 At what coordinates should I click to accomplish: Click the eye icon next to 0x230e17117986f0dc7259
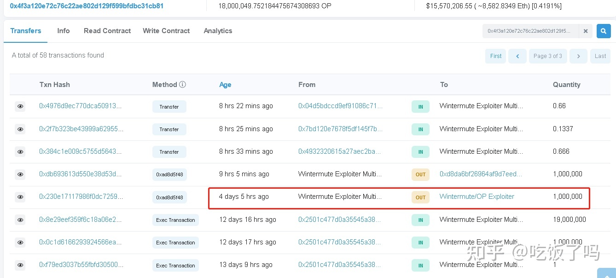click(20, 197)
